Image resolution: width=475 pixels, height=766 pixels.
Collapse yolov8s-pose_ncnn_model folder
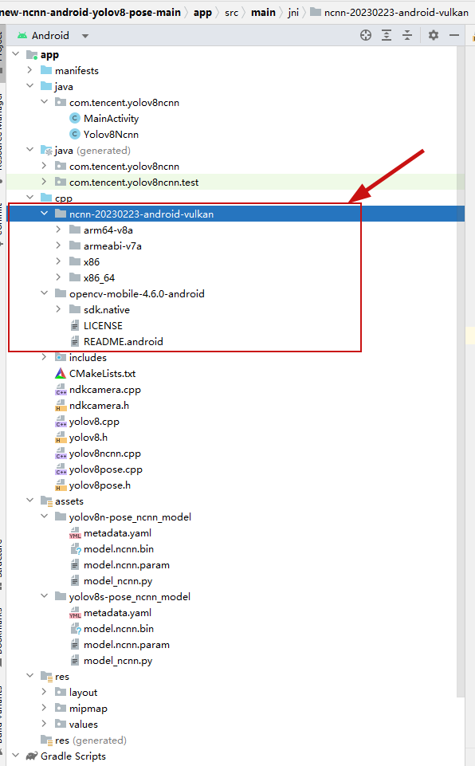[x=44, y=596]
